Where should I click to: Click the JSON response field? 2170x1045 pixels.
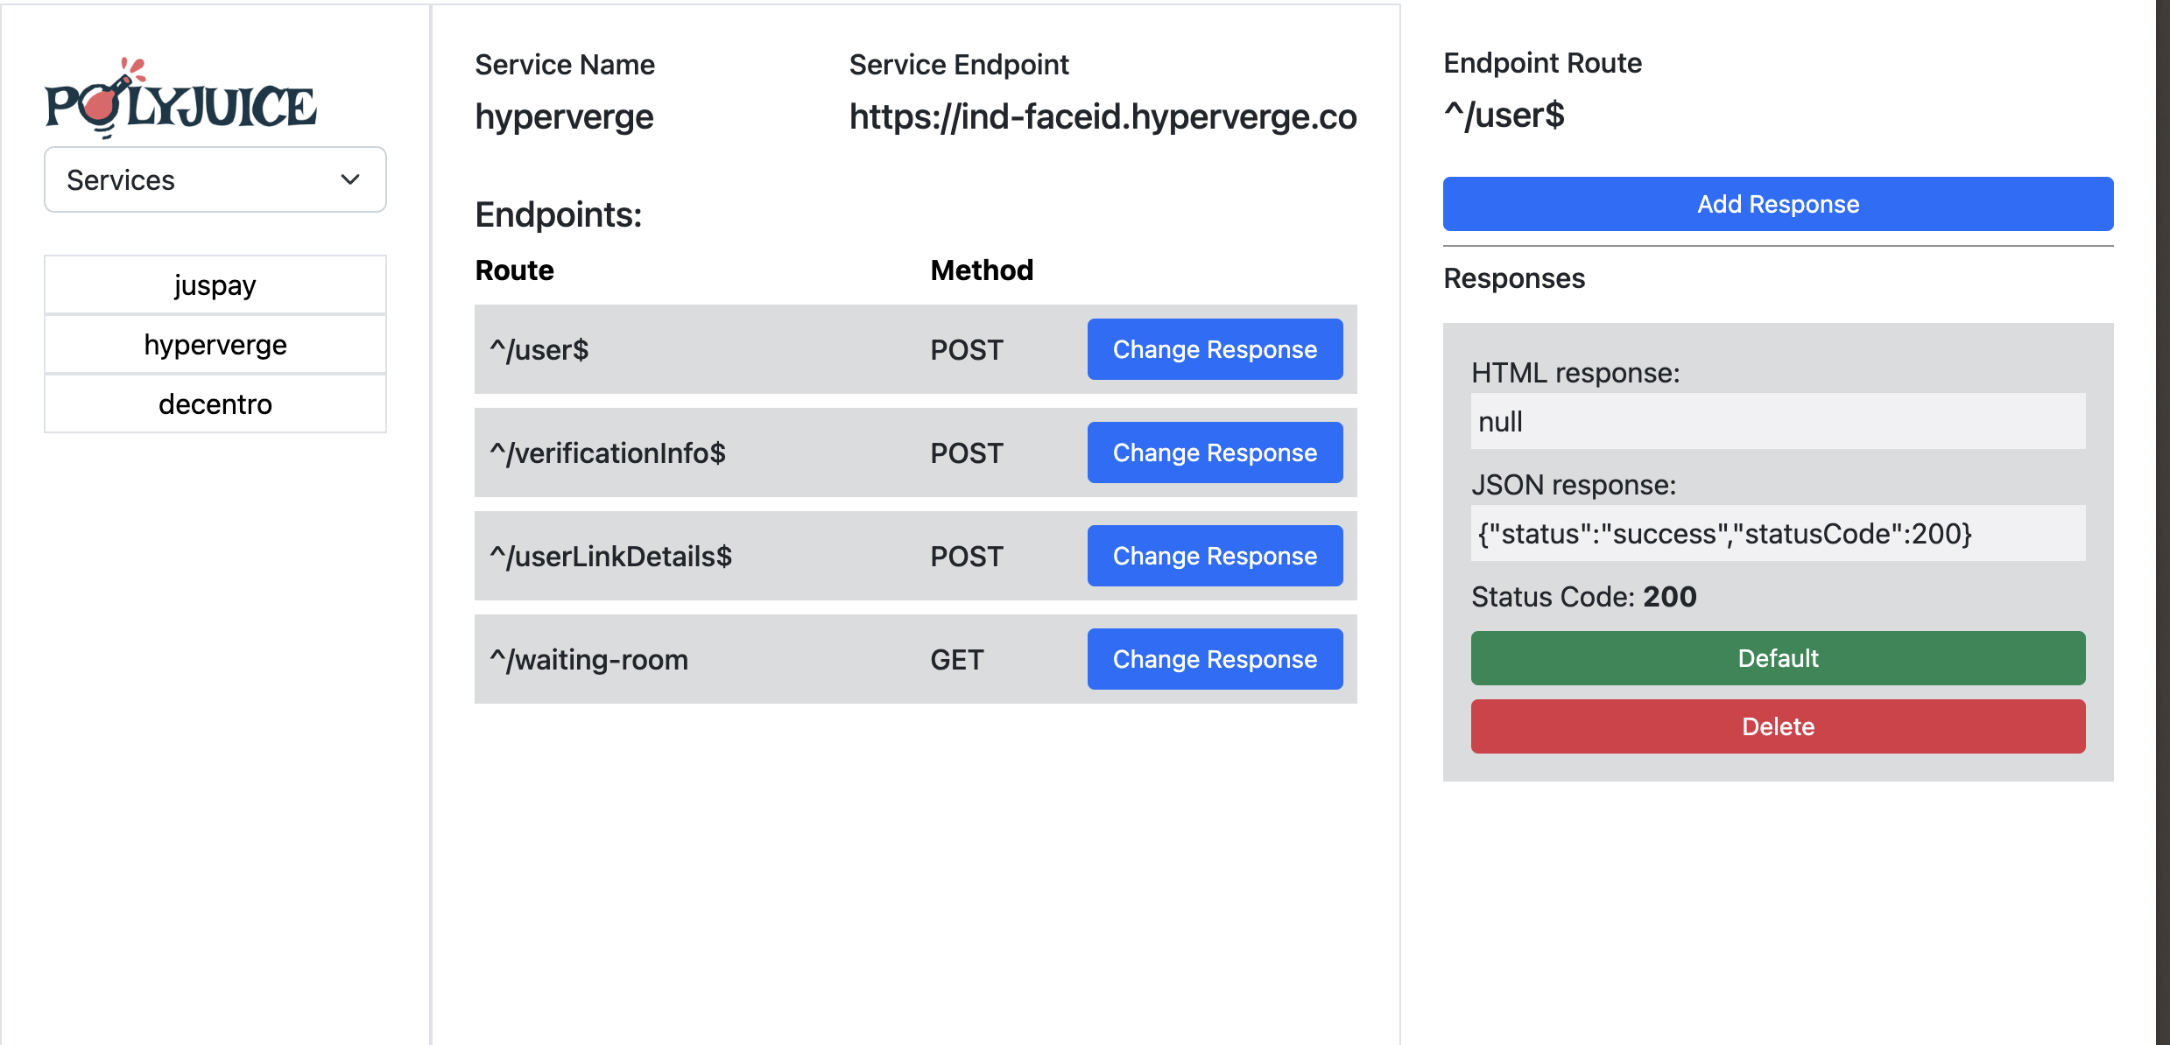click(1778, 533)
